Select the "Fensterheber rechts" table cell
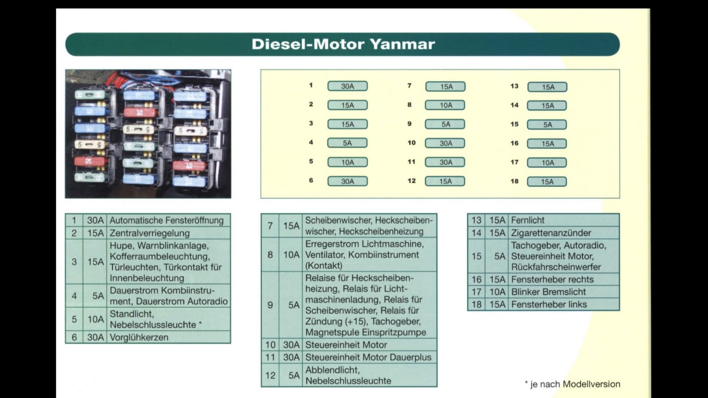Viewport: 708px width, 398px height. 564,279
